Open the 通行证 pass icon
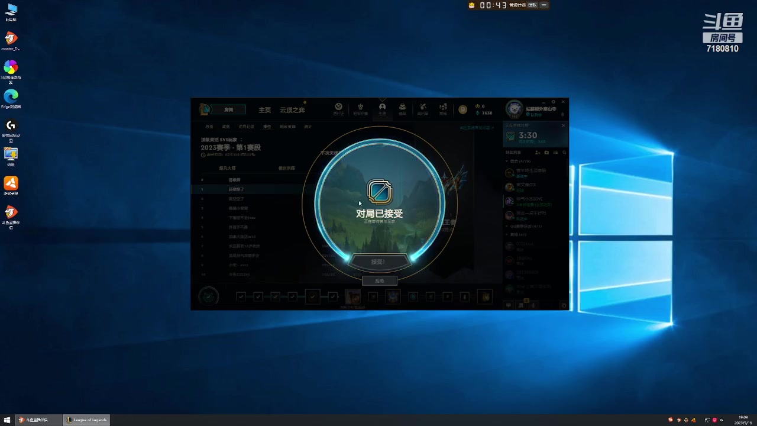Viewport: 757px width, 426px height. click(x=338, y=109)
